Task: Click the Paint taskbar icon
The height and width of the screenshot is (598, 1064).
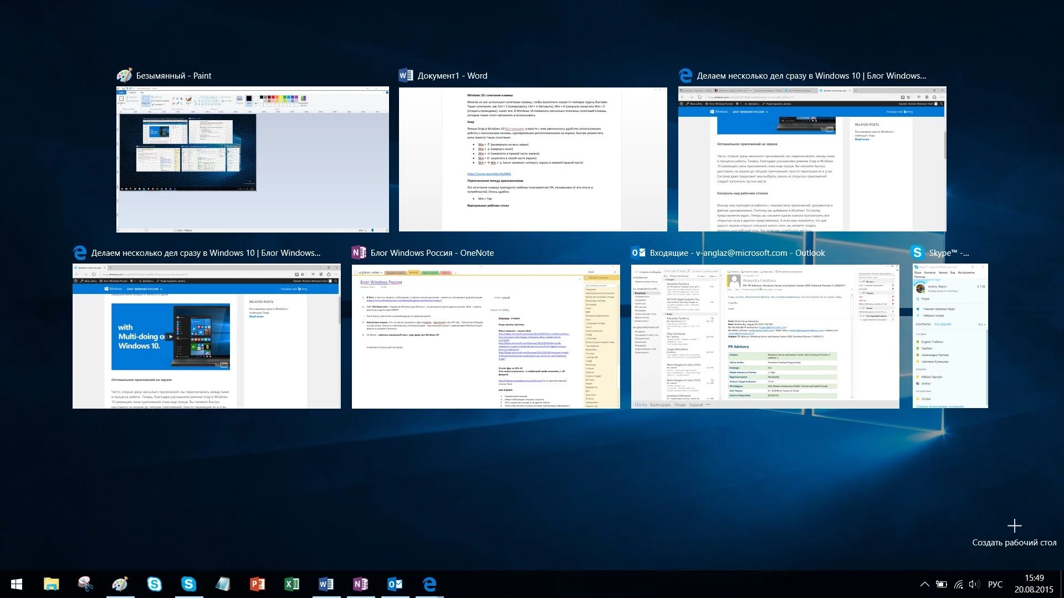Action: pos(120,584)
